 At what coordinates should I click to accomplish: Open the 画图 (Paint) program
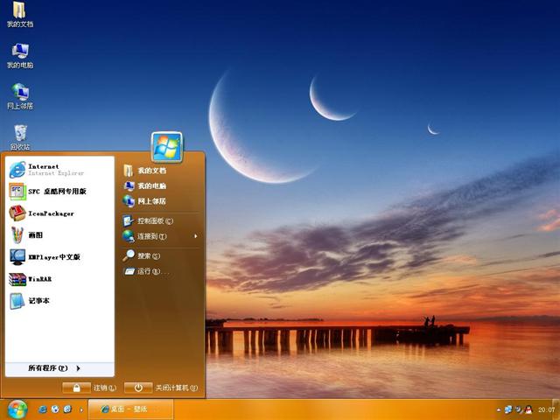point(35,235)
